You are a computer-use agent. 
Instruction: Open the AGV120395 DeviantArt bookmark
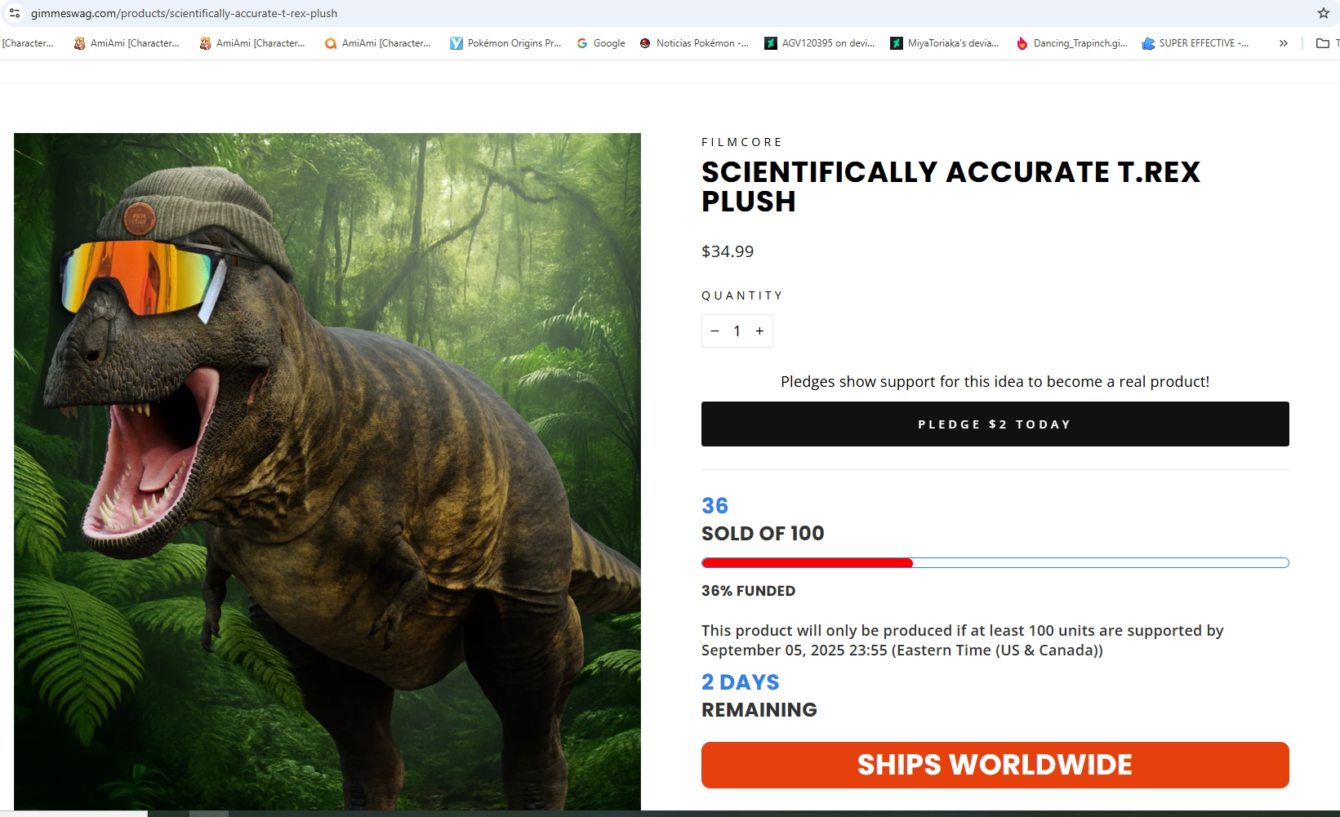[819, 43]
